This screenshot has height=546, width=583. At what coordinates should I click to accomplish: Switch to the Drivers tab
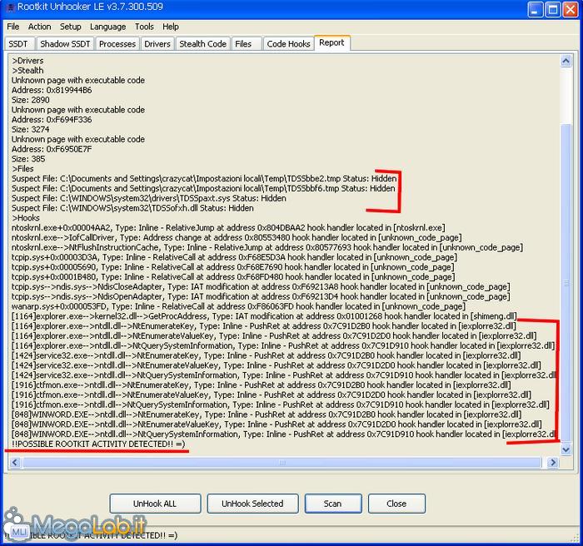(x=157, y=44)
